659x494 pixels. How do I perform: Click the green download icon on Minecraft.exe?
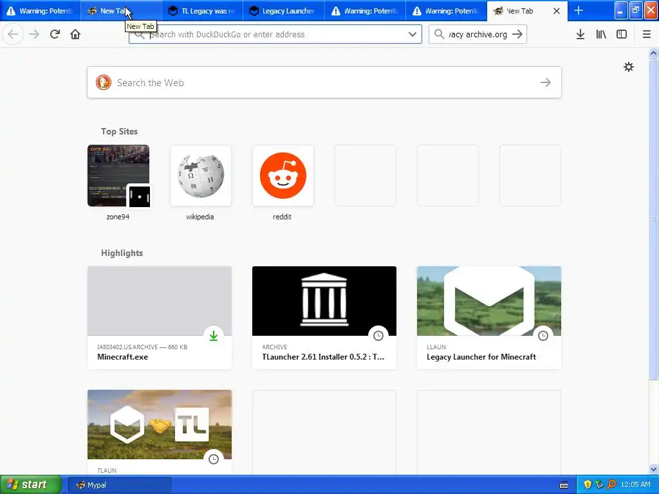[x=214, y=336]
